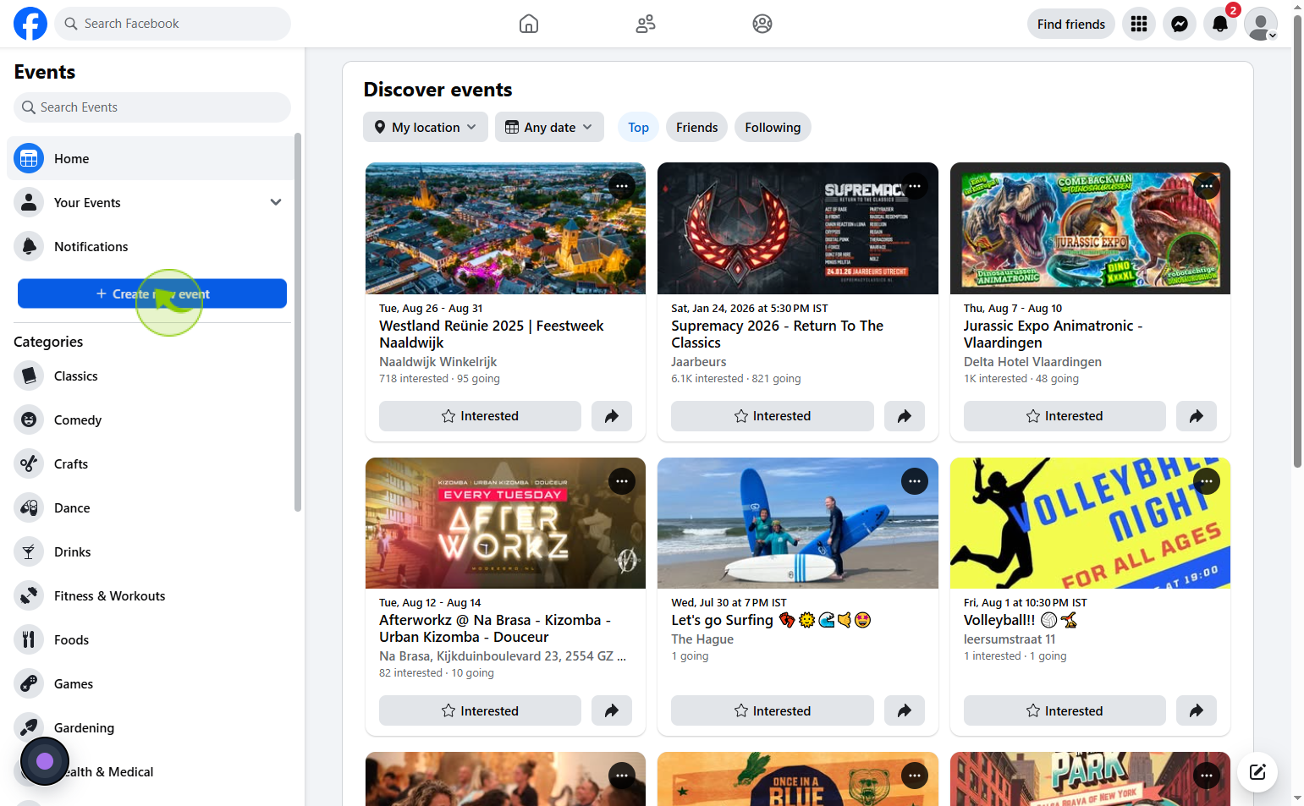Open the account profile avatar menu
Screen dimensions: 1304x806
pyautogui.click(x=1261, y=24)
